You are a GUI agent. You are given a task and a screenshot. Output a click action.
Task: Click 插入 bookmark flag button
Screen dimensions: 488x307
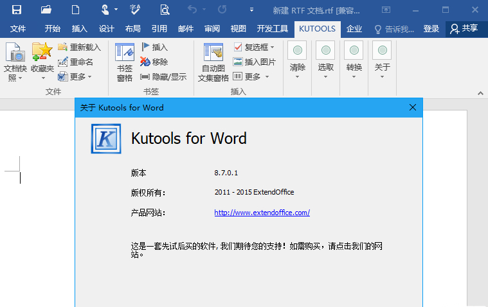(x=154, y=48)
